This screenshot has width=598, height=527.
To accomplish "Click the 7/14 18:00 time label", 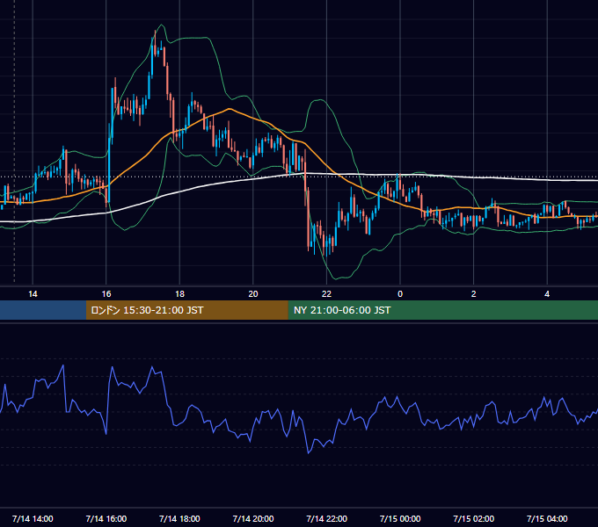I will 179,518.
